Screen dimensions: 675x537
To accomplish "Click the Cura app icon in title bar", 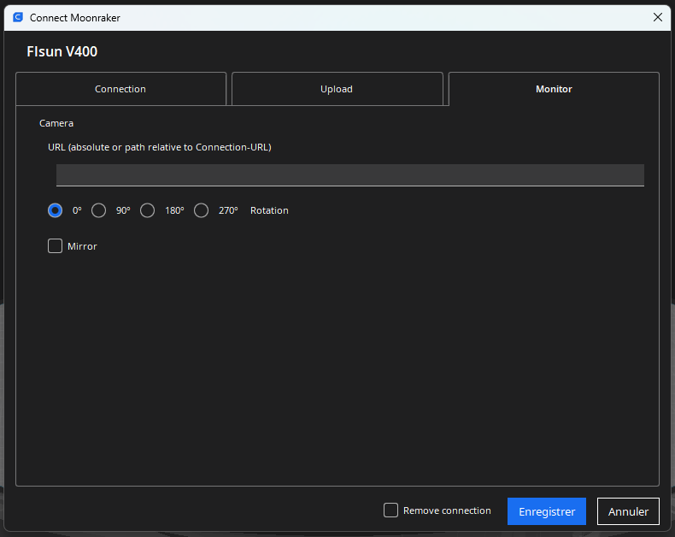I will [x=18, y=17].
